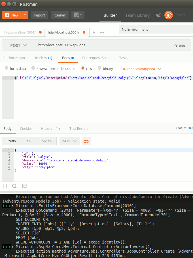Click the "title": "Dalgıç" response line
Viewport: 193px width, 258px height.
coord(37,157)
